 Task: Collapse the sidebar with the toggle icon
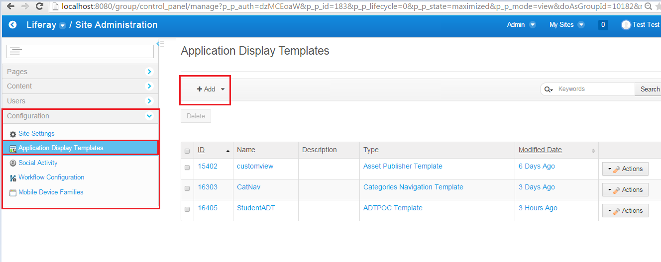[160, 44]
